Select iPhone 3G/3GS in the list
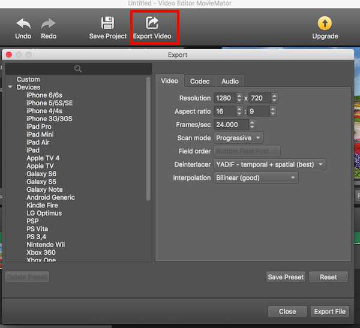Viewport: 360px width, 328px height. 49,119
